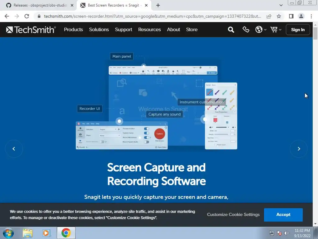Click the vertical page scrollbar thumb
Image resolution: width=318 pixels, height=239 pixels.
pyautogui.click(x=315, y=33)
